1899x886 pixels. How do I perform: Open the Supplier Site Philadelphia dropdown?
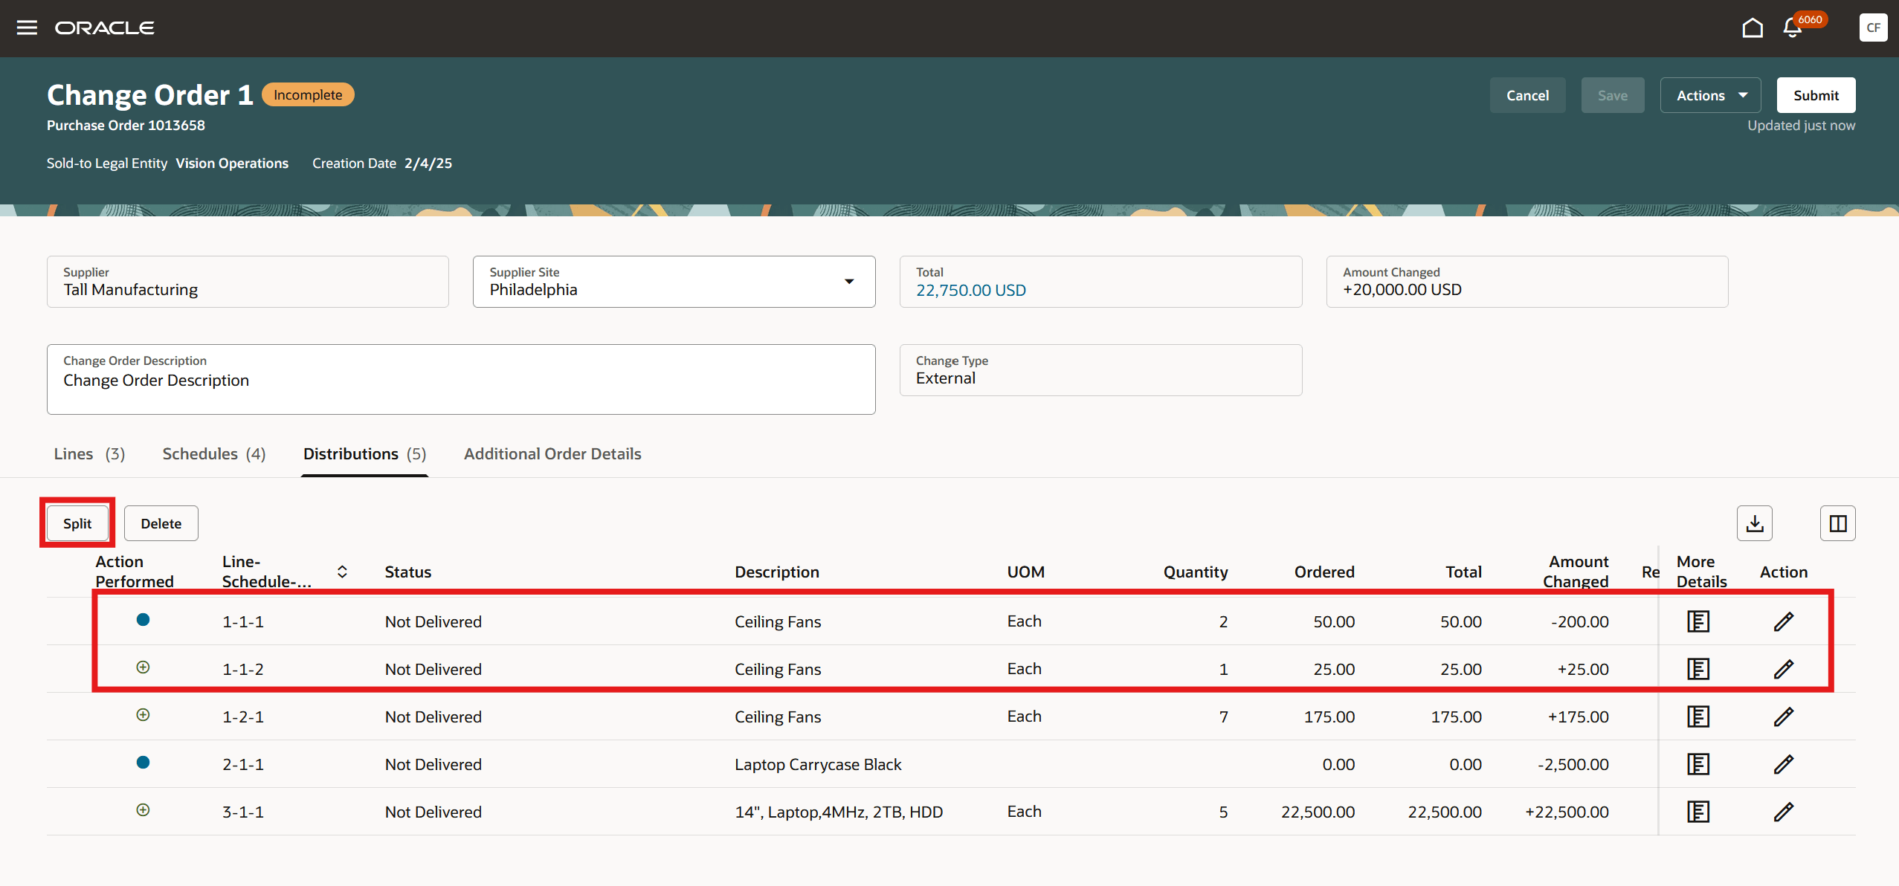[x=848, y=282]
